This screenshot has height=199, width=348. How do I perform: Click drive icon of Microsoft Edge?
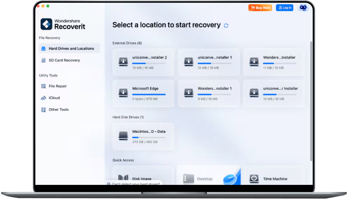(x=123, y=93)
